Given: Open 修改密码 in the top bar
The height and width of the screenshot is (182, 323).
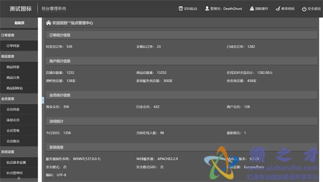Looking at the screenshot, I should 288,8.
